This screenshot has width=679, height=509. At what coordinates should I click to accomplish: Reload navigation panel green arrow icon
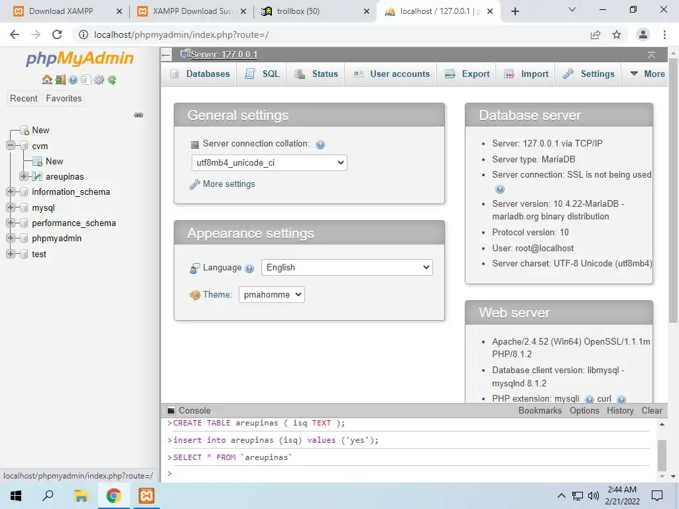click(x=112, y=80)
